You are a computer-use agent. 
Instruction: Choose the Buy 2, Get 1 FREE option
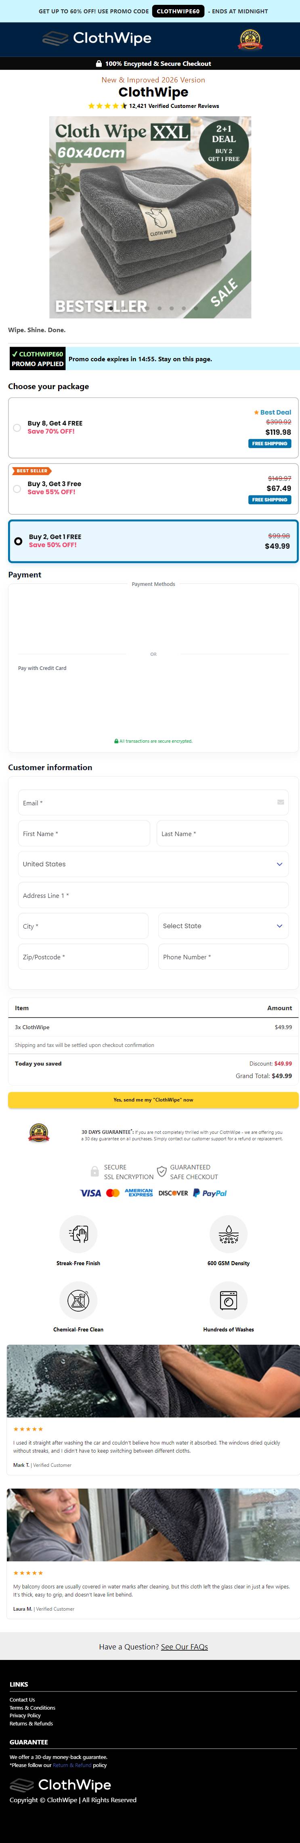(x=153, y=541)
